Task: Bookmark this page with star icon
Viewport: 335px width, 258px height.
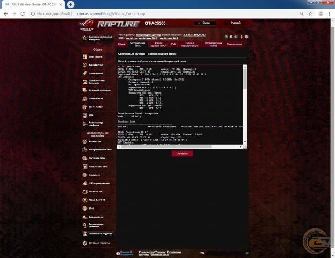Action: 310,13
